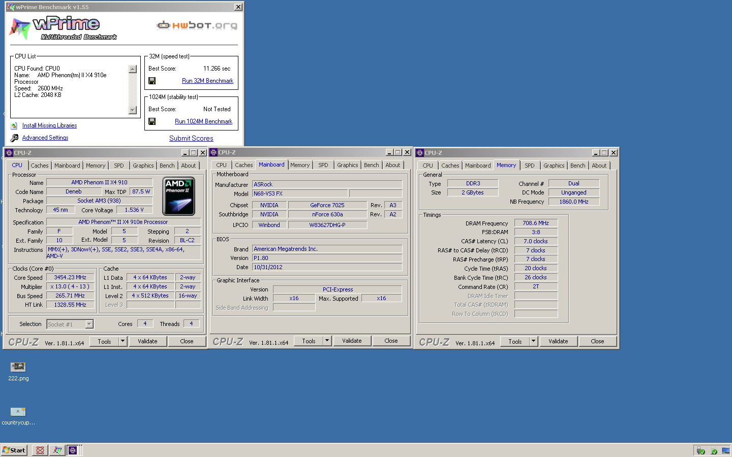Click Close button in Memory CPU-Z window
The image size is (732, 457).
coord(597,341)
